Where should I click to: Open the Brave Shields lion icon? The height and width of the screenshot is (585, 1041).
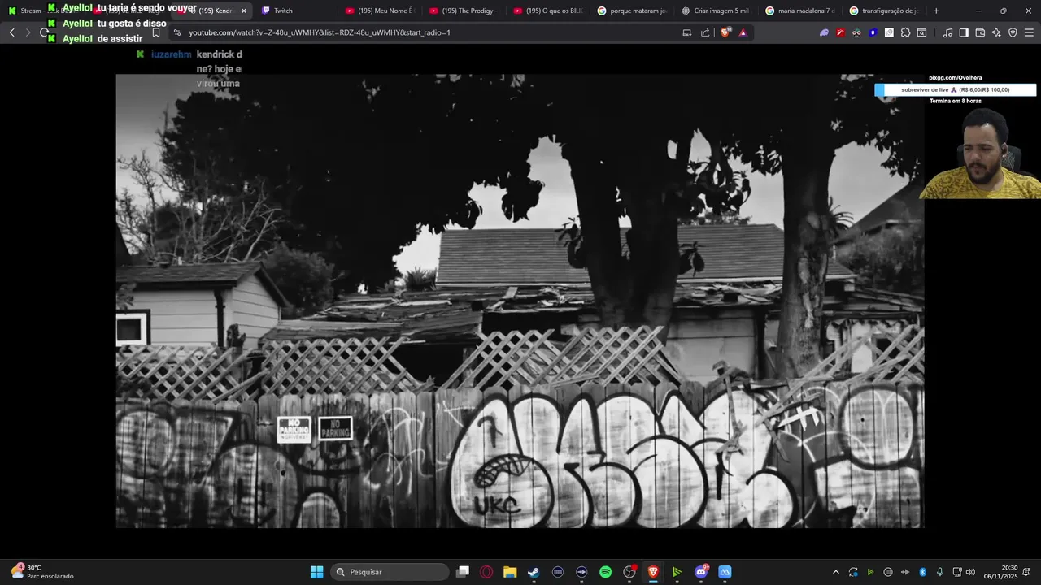point(725,32)
